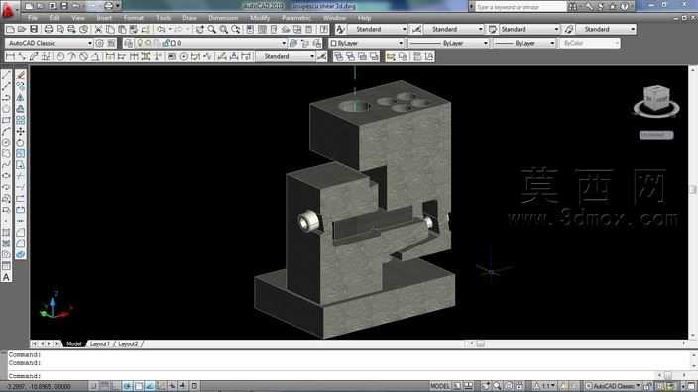Select the Multiline Text A tool

6,277
